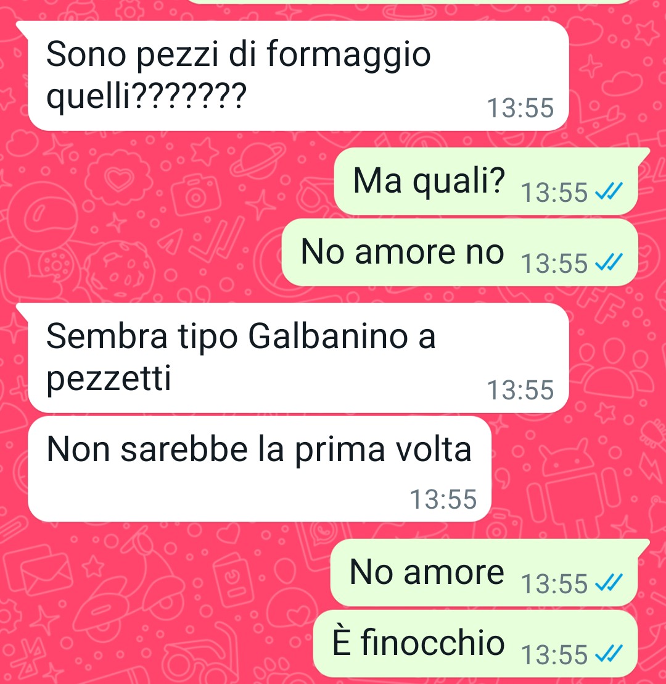The height and width of the screenshot is (684, 666).
Task: Tap the timestamp on 'È finocchio' message
Action: [554, 655]
